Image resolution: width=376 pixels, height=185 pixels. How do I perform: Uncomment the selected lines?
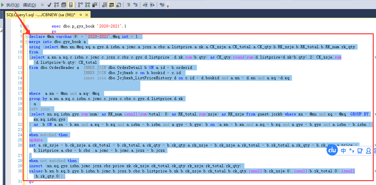(135, 5)
